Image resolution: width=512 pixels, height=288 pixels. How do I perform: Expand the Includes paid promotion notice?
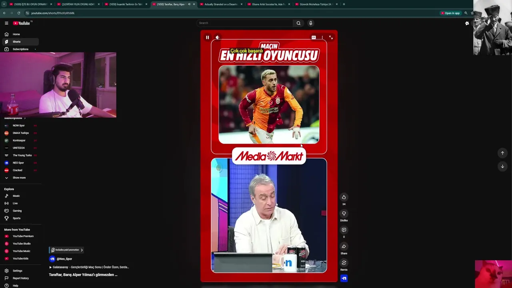coord(66,250)
